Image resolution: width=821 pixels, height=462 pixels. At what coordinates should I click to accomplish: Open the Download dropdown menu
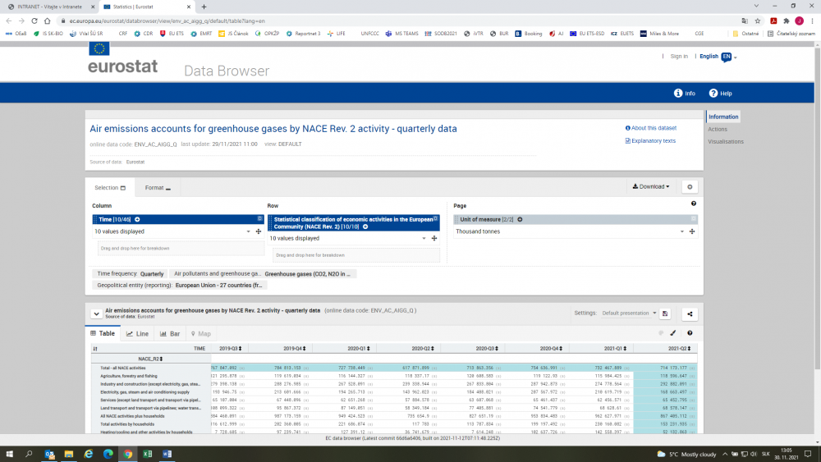coord(651,187)
